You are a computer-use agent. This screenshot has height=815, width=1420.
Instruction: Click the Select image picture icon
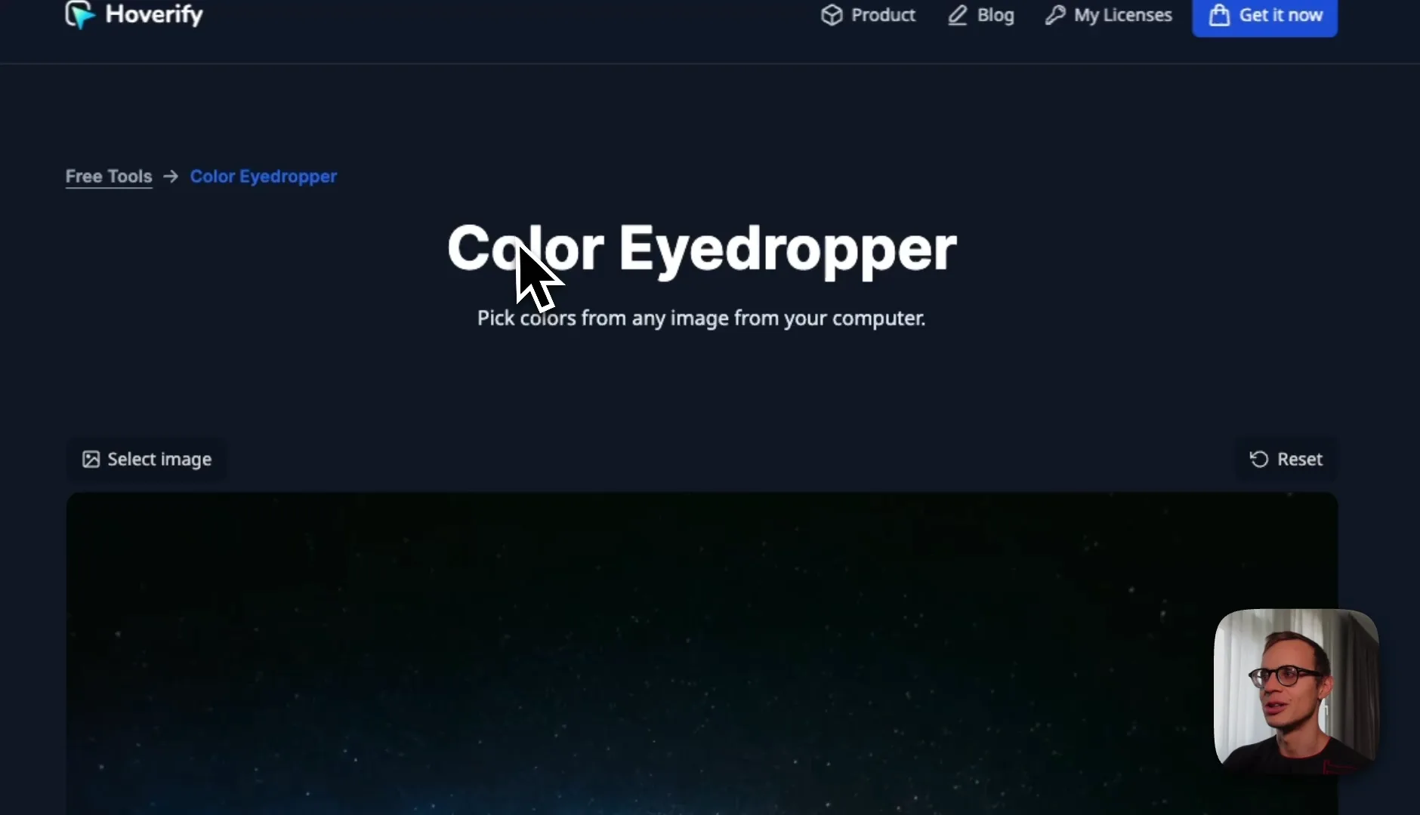pos(91,460)
